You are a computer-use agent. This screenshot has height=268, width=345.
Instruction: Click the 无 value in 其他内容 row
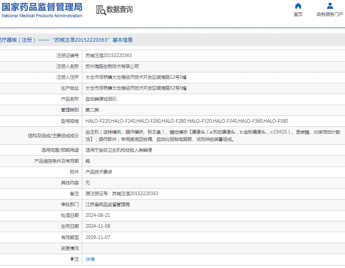[x=88, y=182]
